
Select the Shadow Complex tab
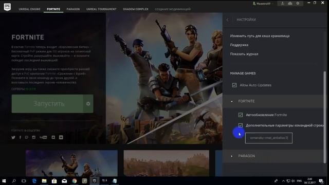point(136,9)
